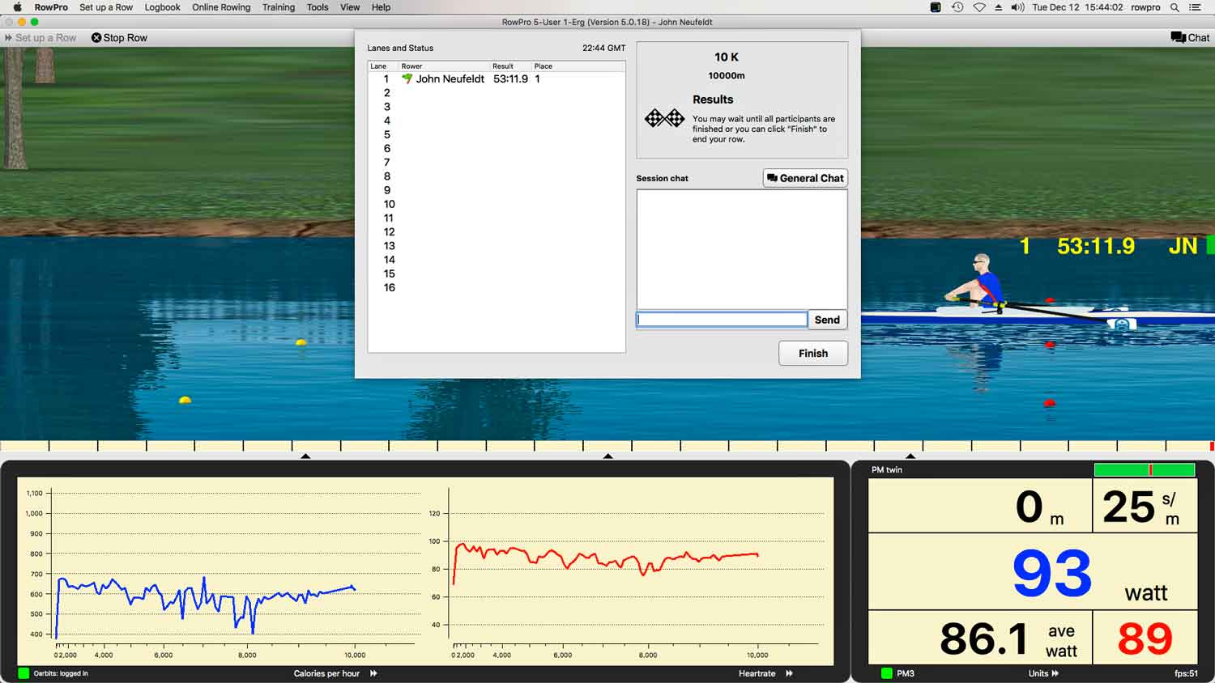Click the menu bar date and time
1215x683 pixels.
(x=1077, y=7)
